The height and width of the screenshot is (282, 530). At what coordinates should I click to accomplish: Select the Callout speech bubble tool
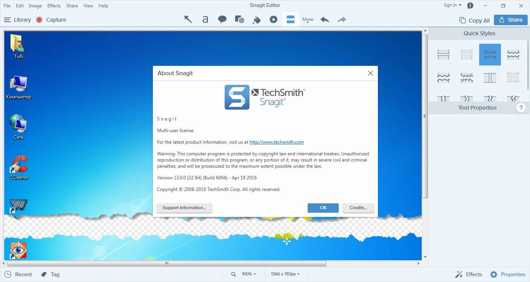[x=222, y=19]
